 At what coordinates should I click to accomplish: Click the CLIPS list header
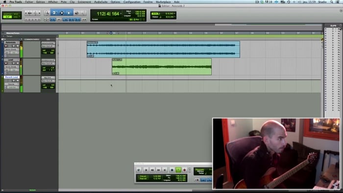point(333,26)
